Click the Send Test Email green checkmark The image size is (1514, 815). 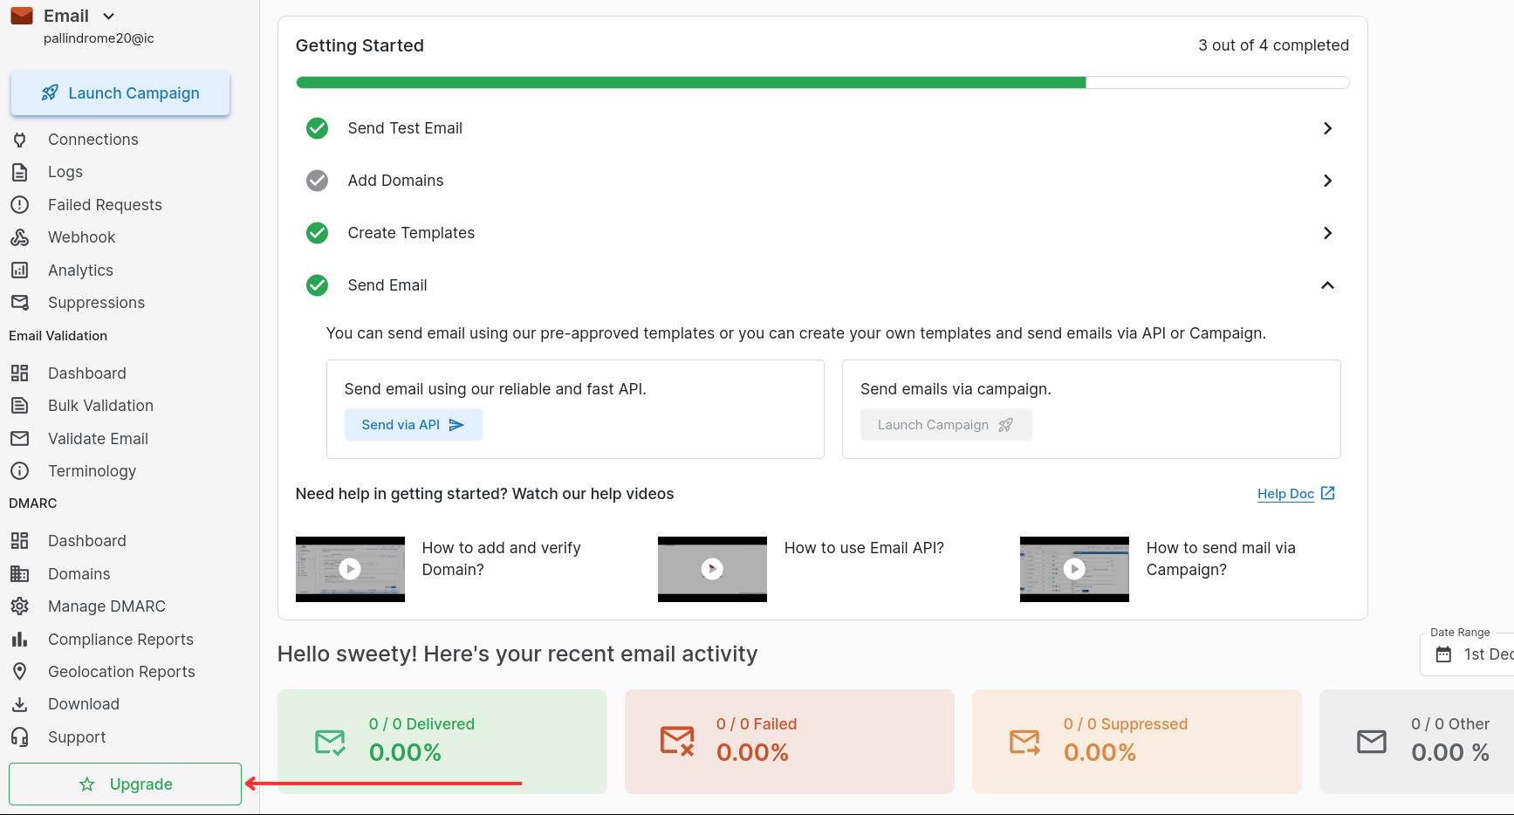318,128
